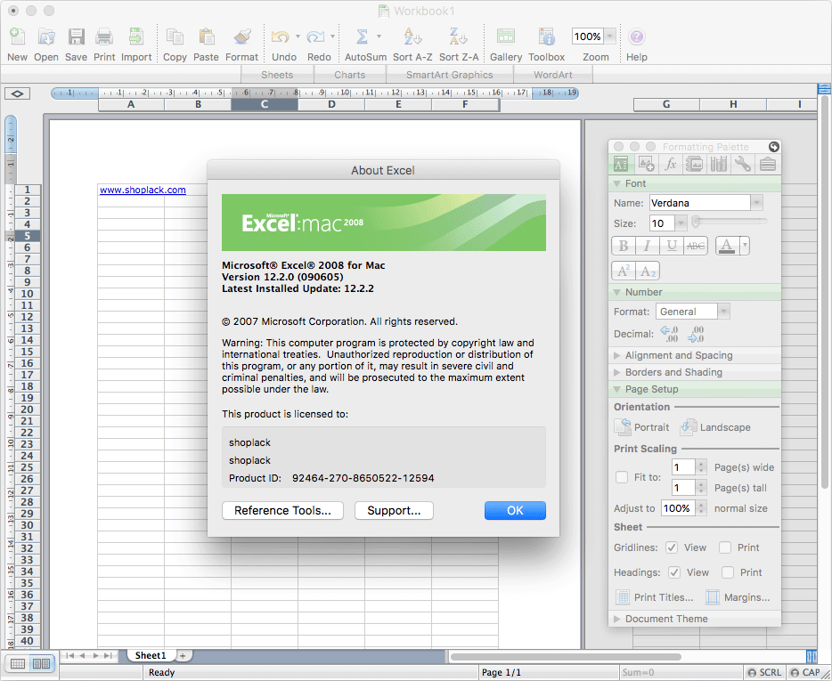Select Portrait orientation

tap(641, 427)
